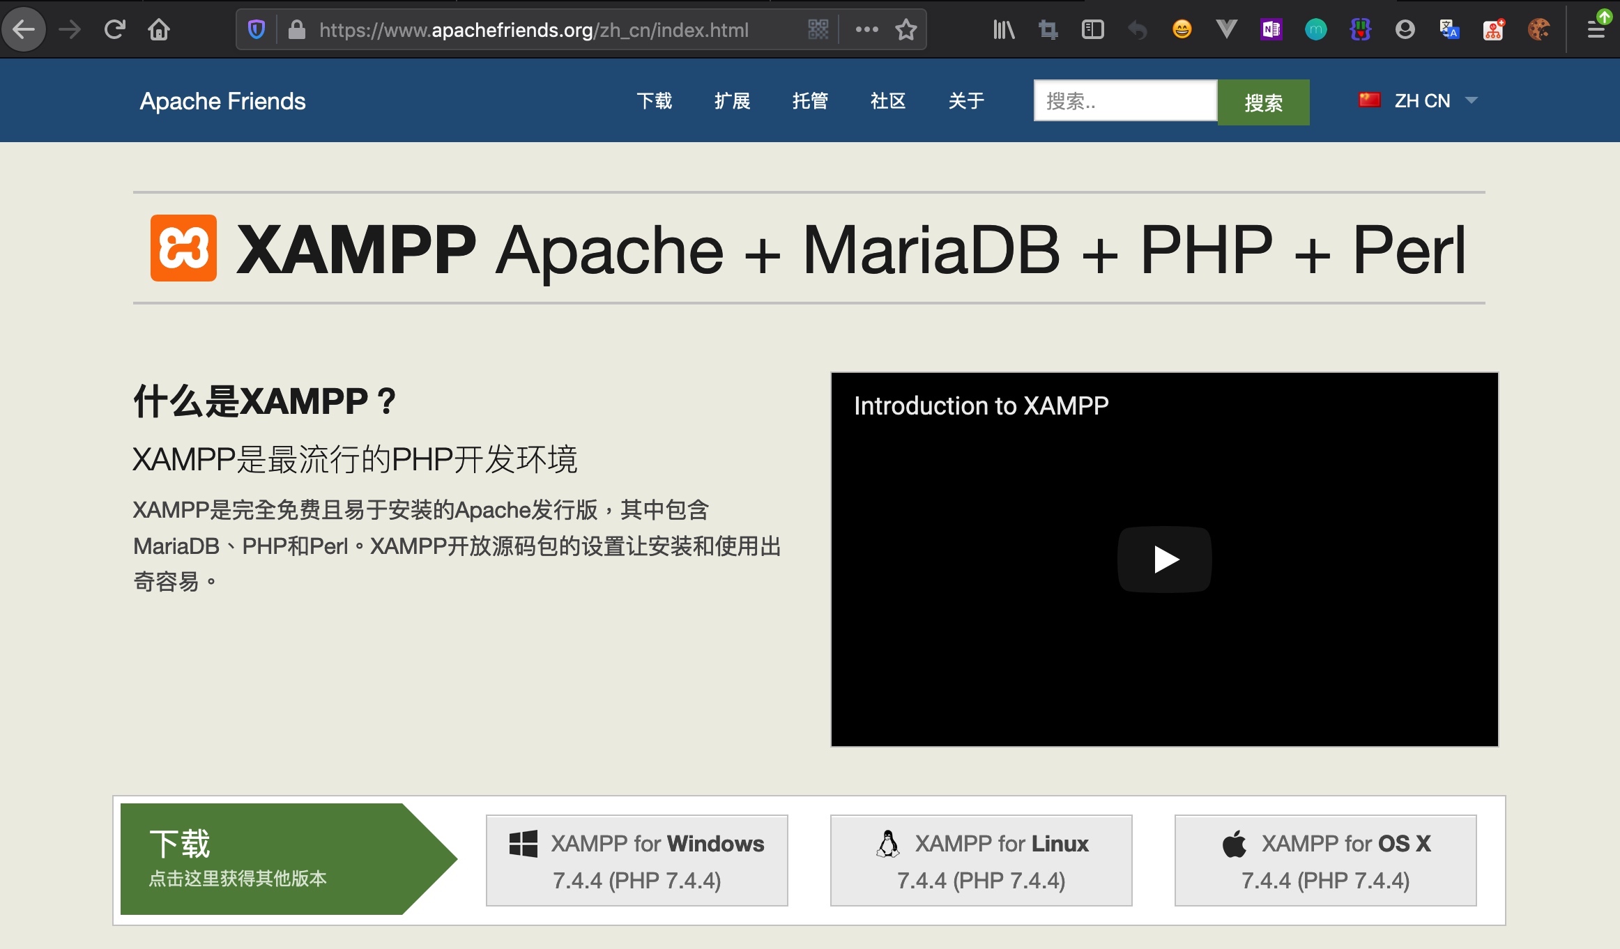Viewport: 1620px width, 949px height.
Task: Click the screenshot crop extension icon
Action: point(1048,29)
